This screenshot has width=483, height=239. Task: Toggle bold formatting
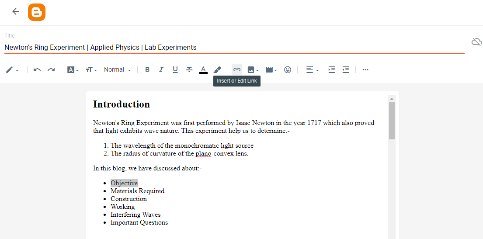click(x=147, y=69)
